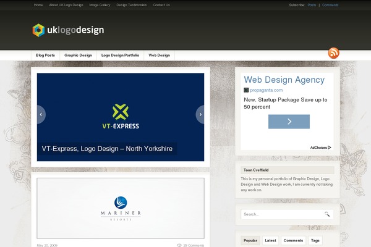Click the Toon Creffield widget heading
This screenshot has width=371, height=247.
(256, 170)
